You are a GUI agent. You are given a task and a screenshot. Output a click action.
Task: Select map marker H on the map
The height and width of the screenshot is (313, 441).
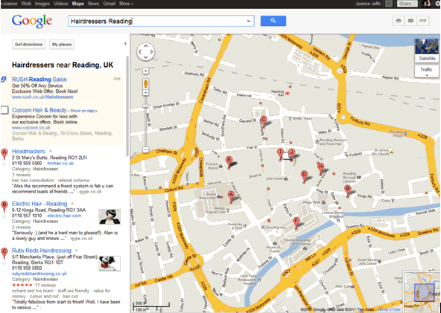pos(320,169)
